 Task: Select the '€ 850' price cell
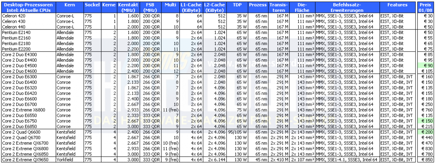(426, 160)
